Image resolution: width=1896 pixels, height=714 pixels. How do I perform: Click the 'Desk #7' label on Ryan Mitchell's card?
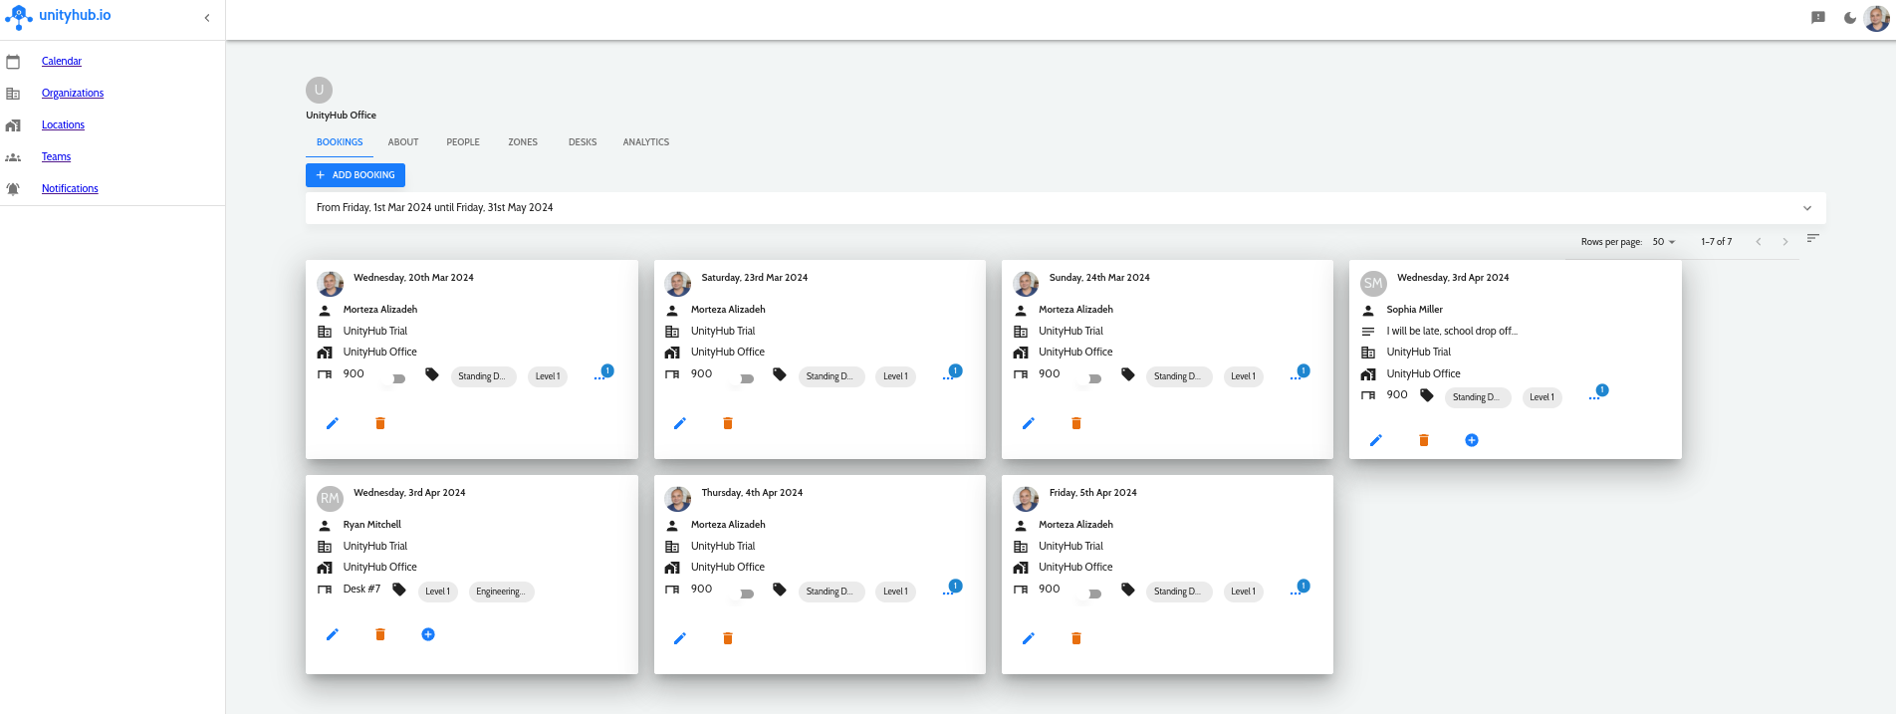tap(361, 590)
